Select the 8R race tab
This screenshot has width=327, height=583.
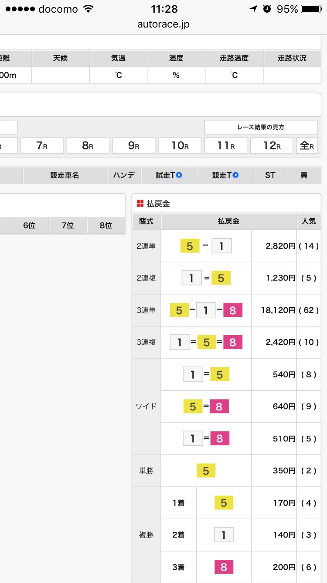88,146
